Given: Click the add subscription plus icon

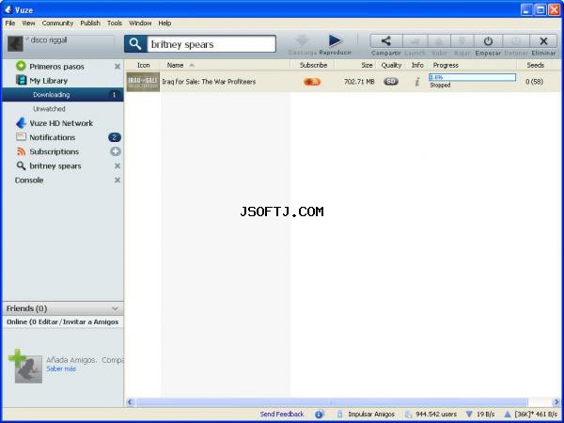Looking at the screenshot, I should (x=116, y=151).
